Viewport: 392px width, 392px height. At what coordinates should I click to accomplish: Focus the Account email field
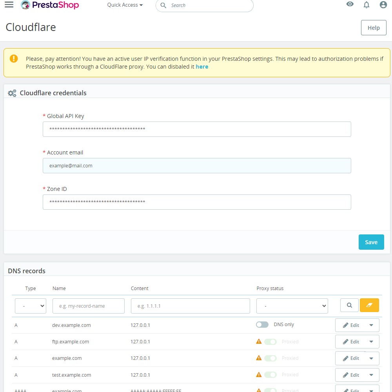(197, 165)
